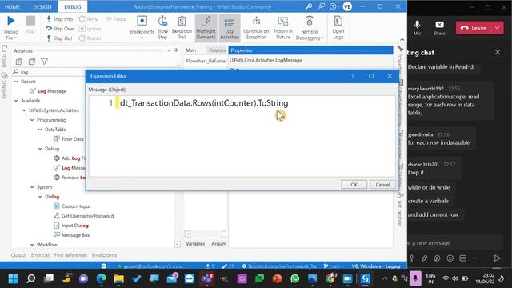The height and width of the screenshot is (288, 512).
Task: Click OK in Expression Editor
Action: pos(354,185)
